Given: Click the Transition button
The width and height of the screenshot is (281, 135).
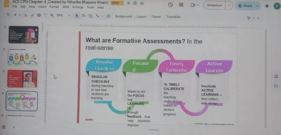Looking at the screenshot, I should click(173, 17).
